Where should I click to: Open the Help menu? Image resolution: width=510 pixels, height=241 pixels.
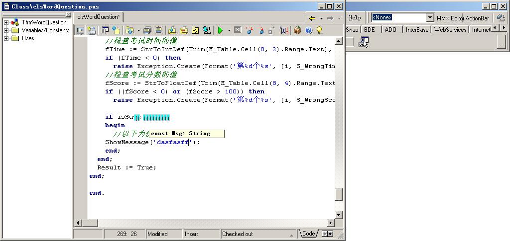click(355, 17)
